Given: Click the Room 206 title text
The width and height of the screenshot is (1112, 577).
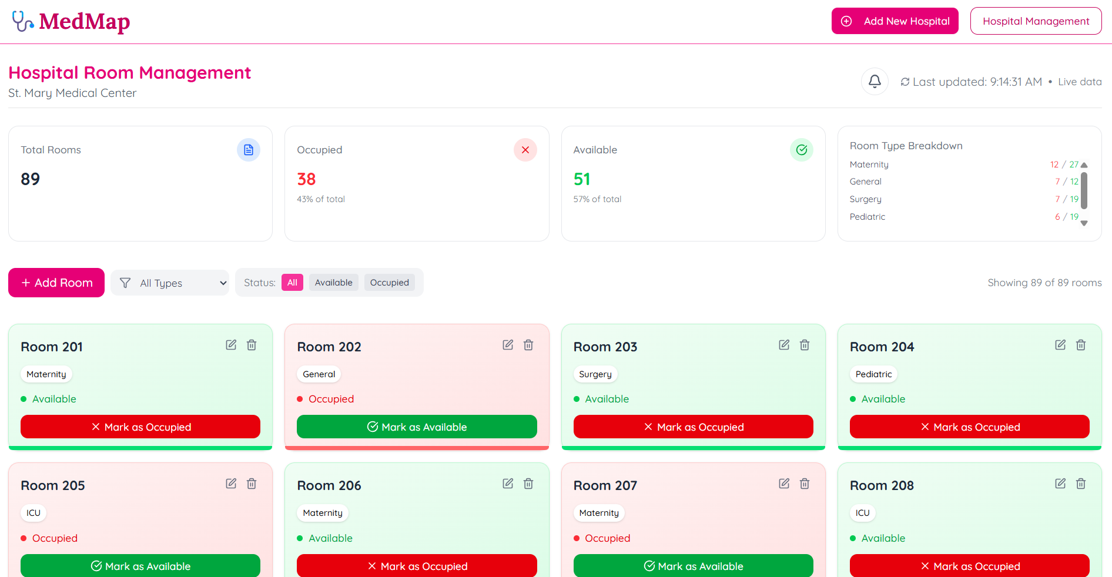Looking at the screenshot, I should pyautogui.click(x=329, y=485).
